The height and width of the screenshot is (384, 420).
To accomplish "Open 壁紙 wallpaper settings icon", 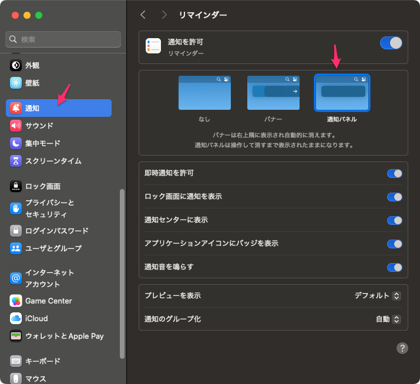I will click(16, 83).
